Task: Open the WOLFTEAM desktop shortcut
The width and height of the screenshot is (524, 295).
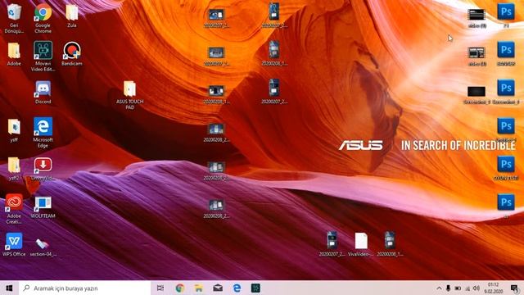Action: tap(43, 203)
